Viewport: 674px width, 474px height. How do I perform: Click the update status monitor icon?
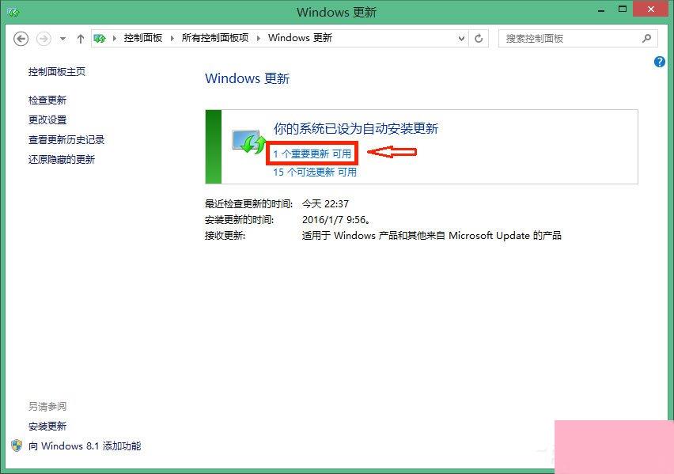pyautogui.click(x=249, y=142)
